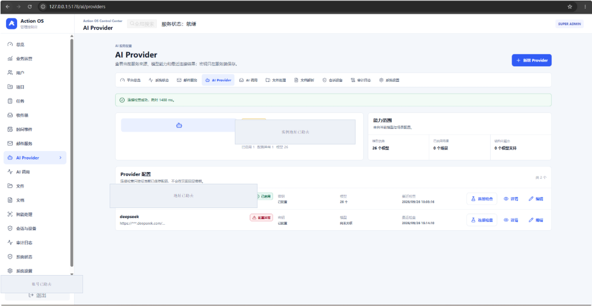
Task: Click the 0 个场景 statistic
Action: pos(441,148)
